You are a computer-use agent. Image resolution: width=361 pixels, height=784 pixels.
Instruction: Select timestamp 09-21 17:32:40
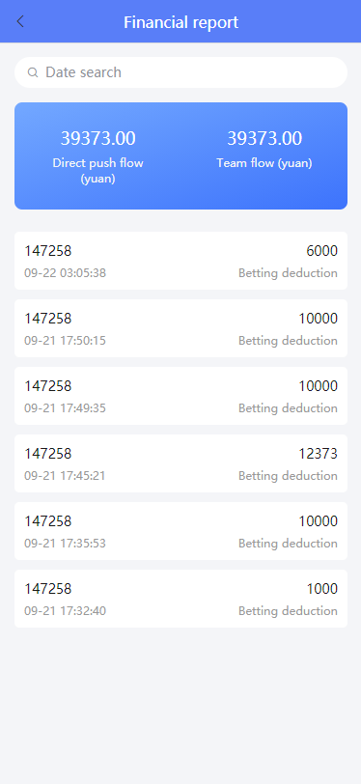tap(65, 610)
